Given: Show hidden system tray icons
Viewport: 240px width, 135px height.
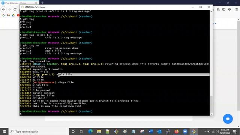Looking at the screenshot, I should (204, 132).
